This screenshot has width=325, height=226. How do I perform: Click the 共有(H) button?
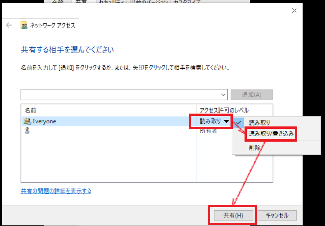click(233, 215)
